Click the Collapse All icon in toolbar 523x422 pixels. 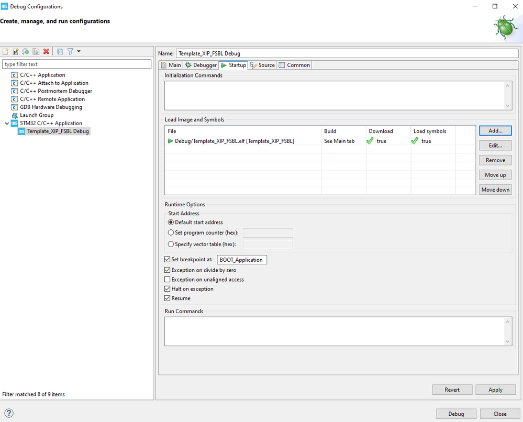point(60,51)
